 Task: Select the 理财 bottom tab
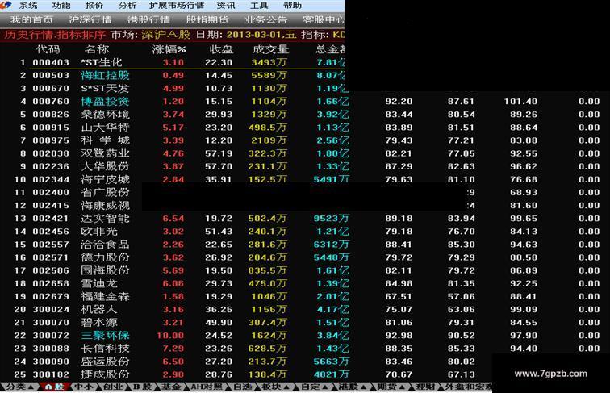[x=424, y=387]
